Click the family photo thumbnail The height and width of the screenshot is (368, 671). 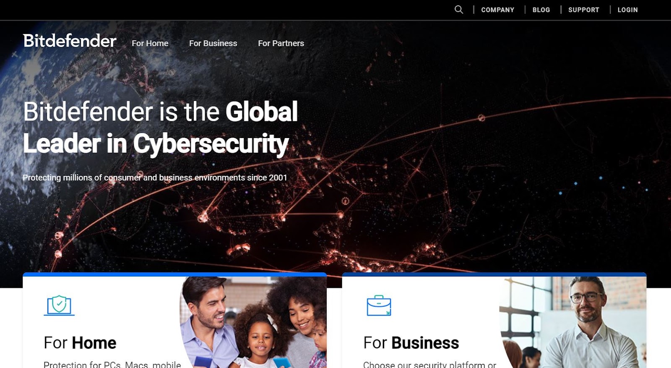tap(253, 322)
